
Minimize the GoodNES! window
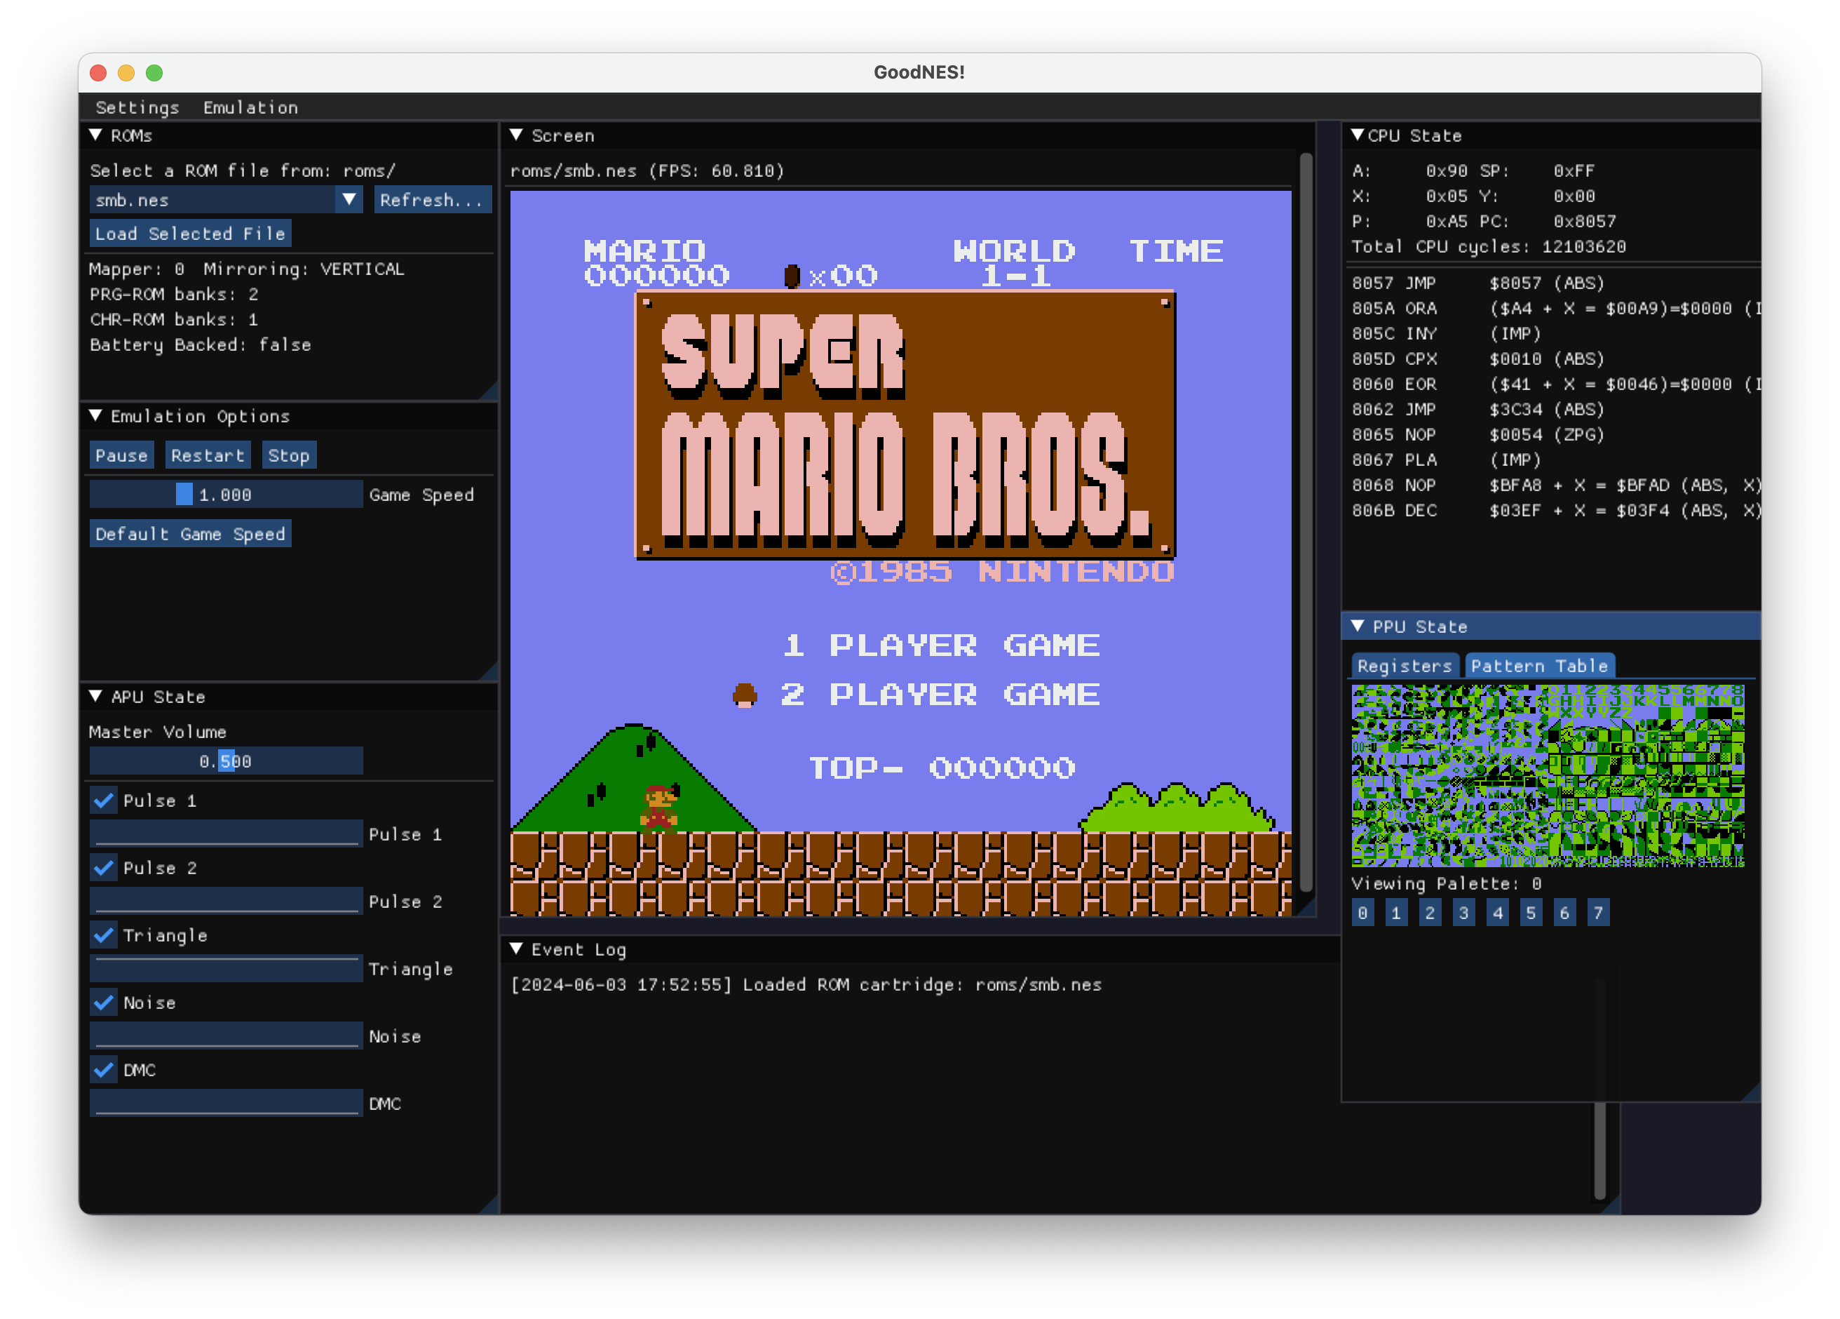tap(126, 72)
